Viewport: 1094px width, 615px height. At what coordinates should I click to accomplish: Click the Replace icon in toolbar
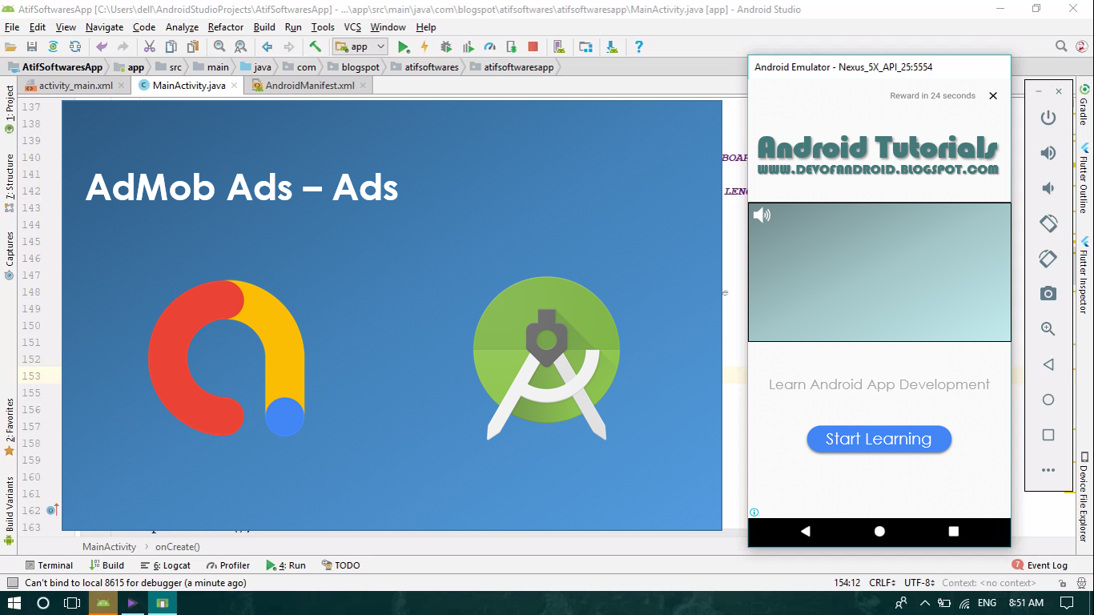point(240,46)
